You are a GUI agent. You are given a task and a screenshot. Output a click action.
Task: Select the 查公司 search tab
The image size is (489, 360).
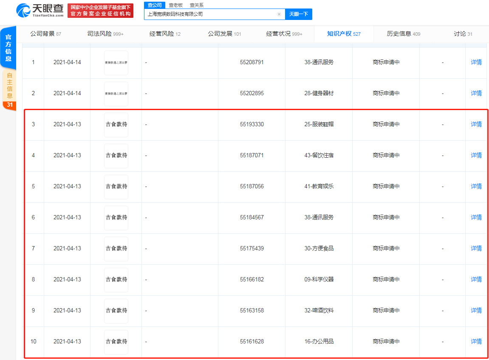click(155, 5)
